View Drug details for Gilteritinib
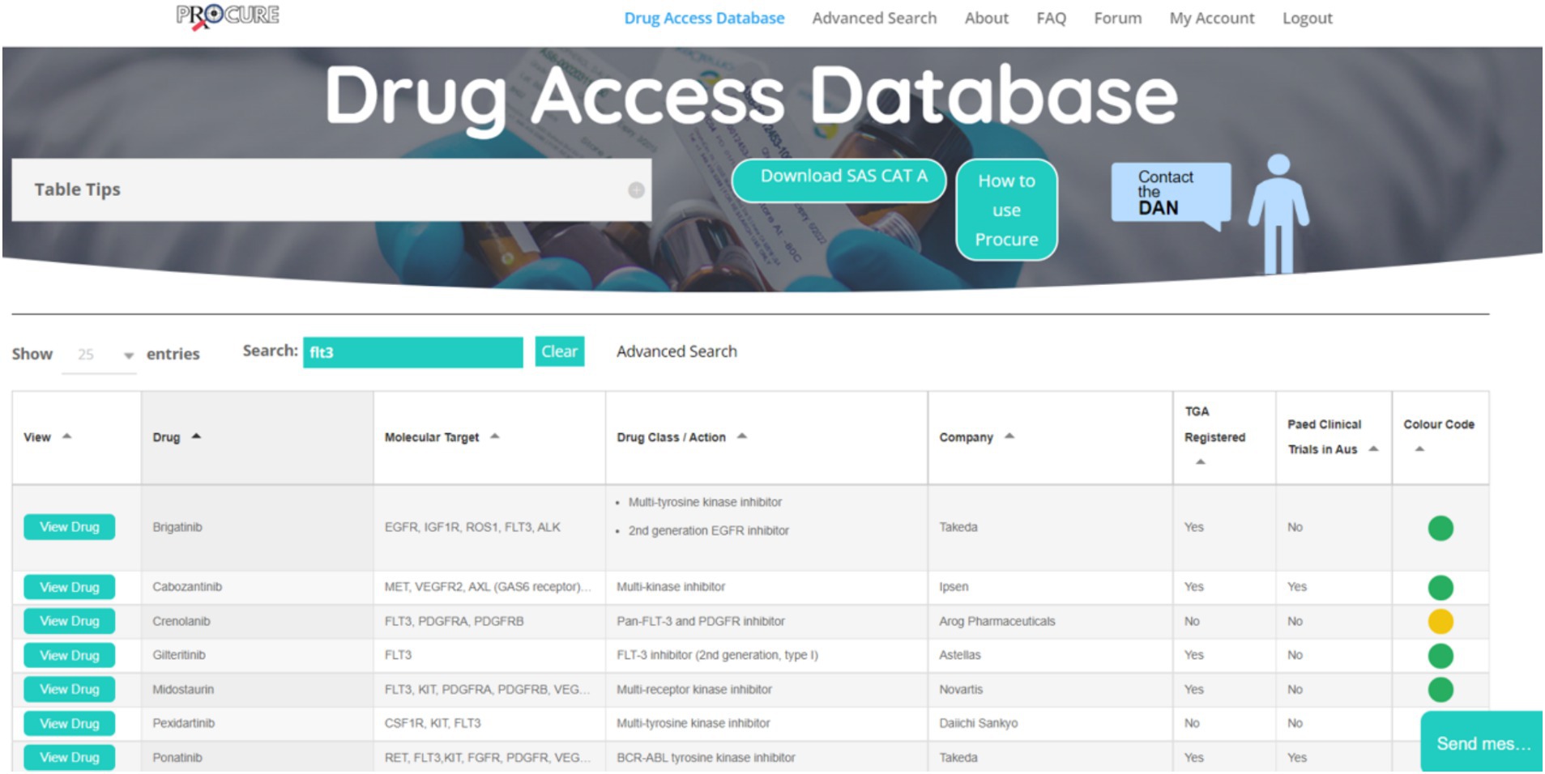The image size is (1545, 774). (x=69, y=655)
